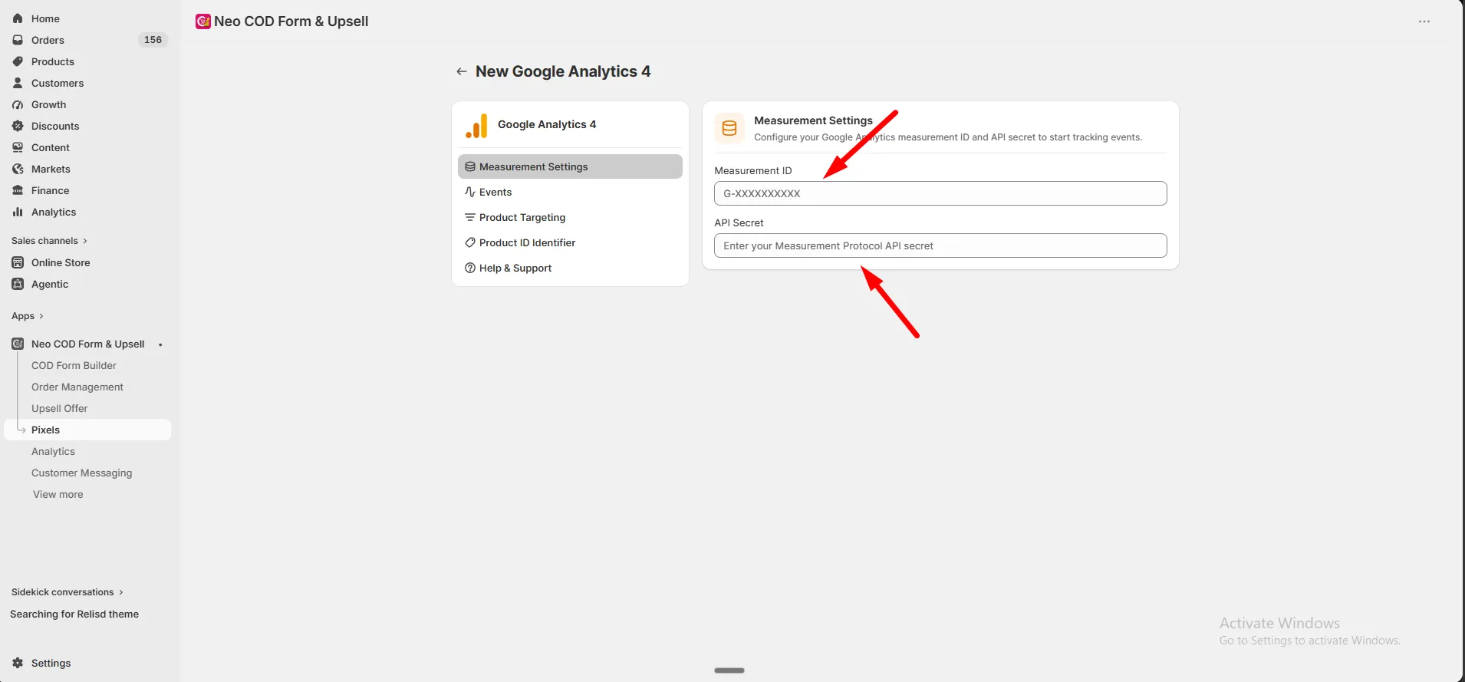Open the three-dots more menu
The width and height of the screenshot is (1465, 682).
pos(1424,21)
